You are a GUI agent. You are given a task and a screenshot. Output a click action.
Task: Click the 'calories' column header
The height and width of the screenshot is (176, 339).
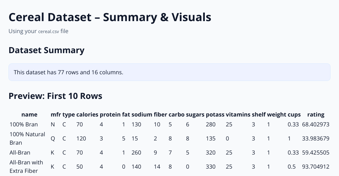[87, 114]
